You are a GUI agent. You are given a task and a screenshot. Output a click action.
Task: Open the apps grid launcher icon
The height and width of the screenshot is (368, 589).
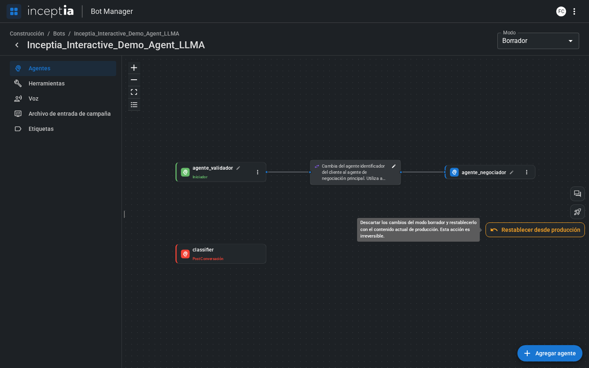pyautogui.click(x=14, y=11)
